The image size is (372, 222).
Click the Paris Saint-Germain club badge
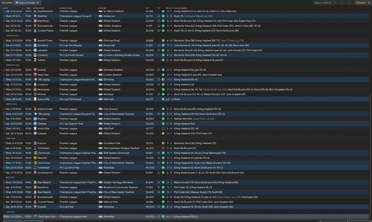[35, 216]
